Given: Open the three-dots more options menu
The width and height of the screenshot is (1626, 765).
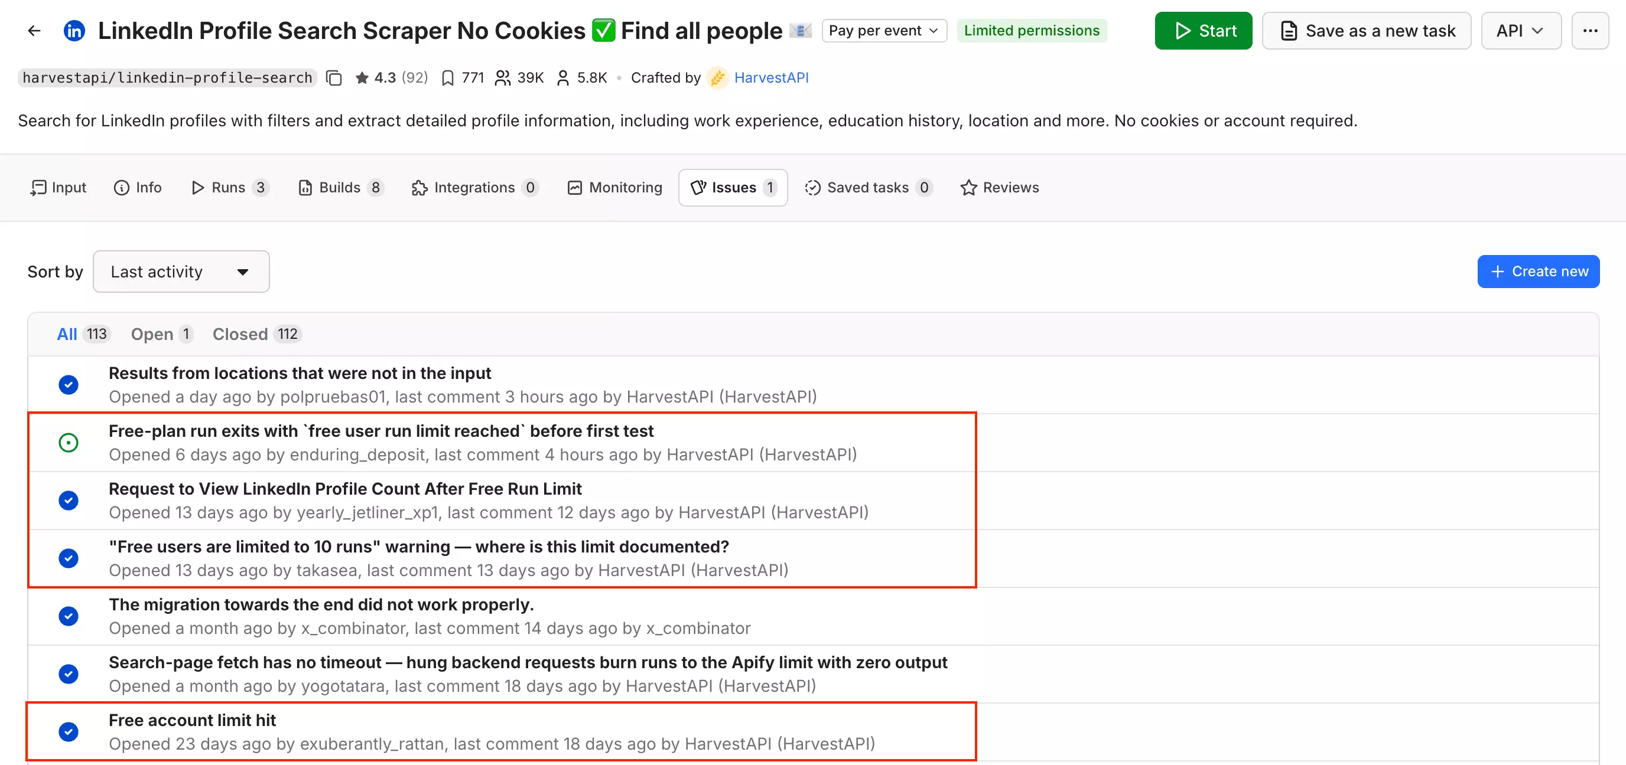Looking at the screenshot, I should (1590, 30).
